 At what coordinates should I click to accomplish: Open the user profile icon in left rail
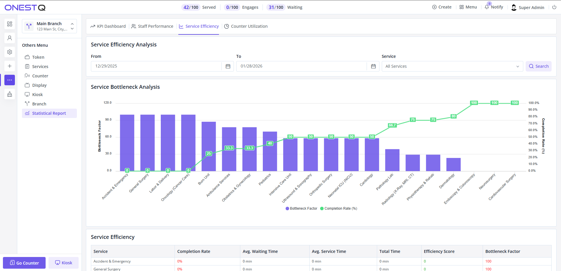coord(10,38)
